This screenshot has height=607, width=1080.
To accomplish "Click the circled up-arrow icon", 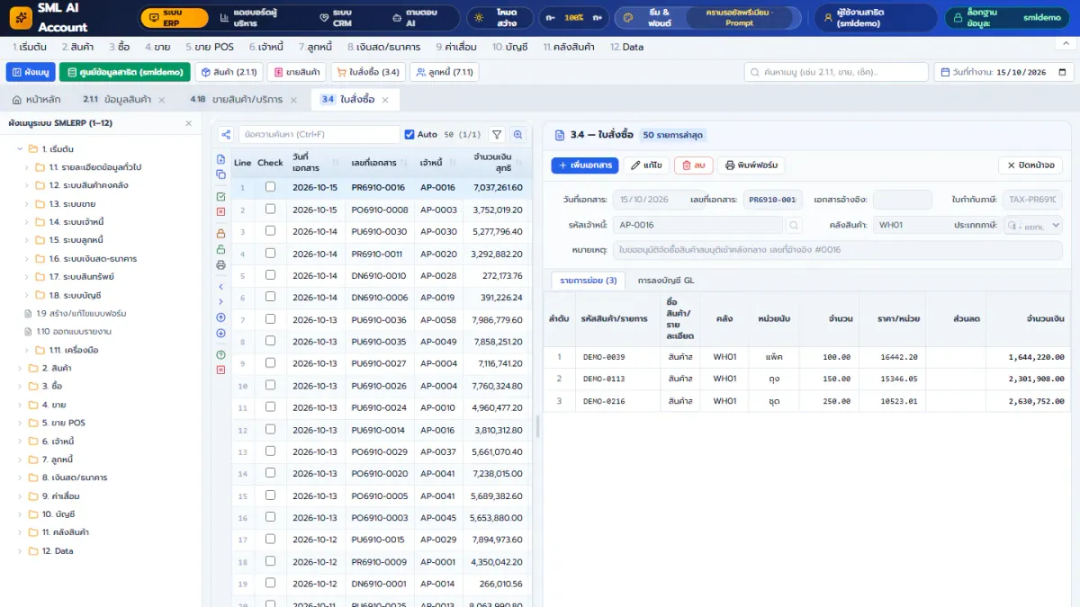I will (x=221, y=317).
